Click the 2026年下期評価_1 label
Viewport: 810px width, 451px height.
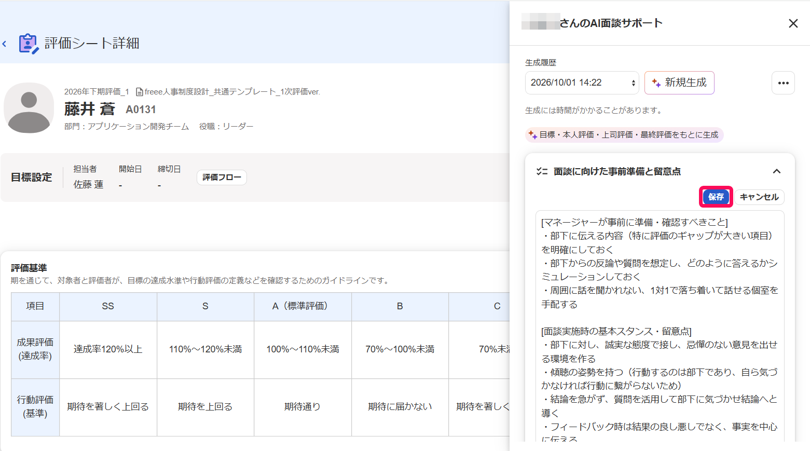[97, 92]
